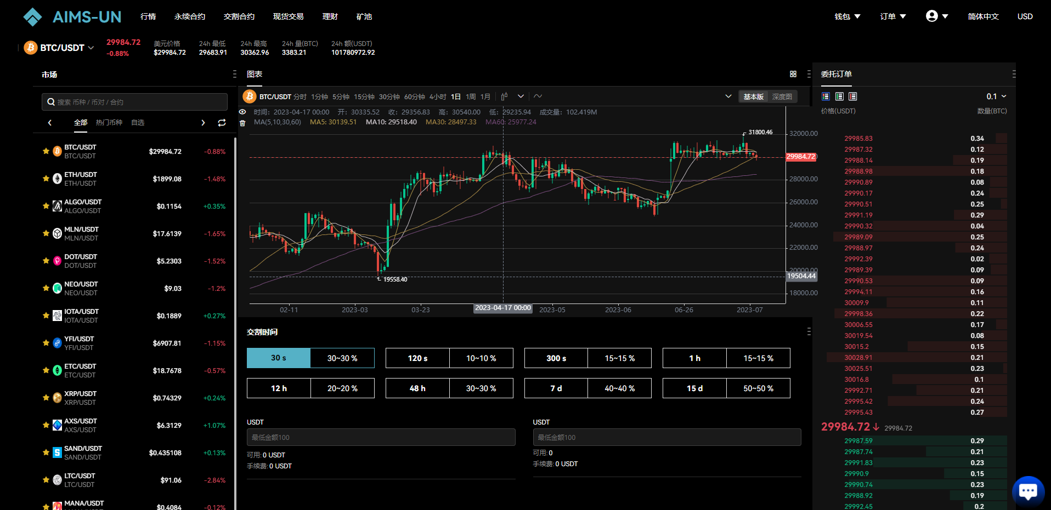Show only buy orders in order book
This screenshot has height=510, width=1051.
point(839,96)
